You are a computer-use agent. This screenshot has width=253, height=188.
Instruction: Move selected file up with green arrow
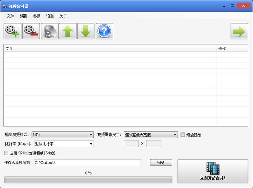coord(67,31)
